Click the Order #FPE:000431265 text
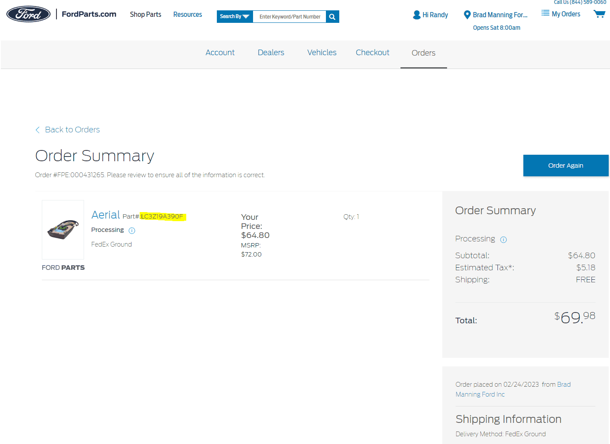 pos(70,175)
